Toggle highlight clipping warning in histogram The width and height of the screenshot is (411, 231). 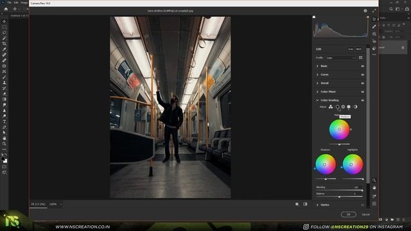(368, 17)
